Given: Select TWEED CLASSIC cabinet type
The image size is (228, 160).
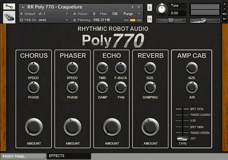Looking at the screenshot, I should point(200,115).
